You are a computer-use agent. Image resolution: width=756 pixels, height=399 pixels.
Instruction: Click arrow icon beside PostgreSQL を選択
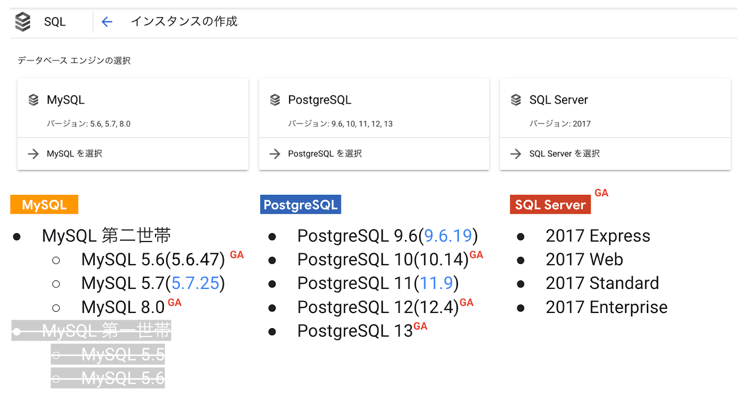point(275,154)
